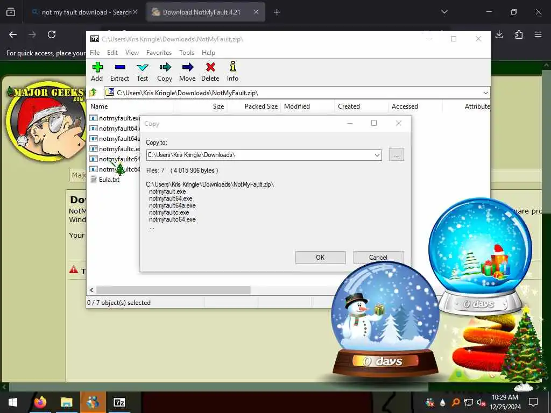Screen dimensions: 551x413
Task: Expand the 7-Zip address bar dropdown
Action: click(x=485, y=93)
